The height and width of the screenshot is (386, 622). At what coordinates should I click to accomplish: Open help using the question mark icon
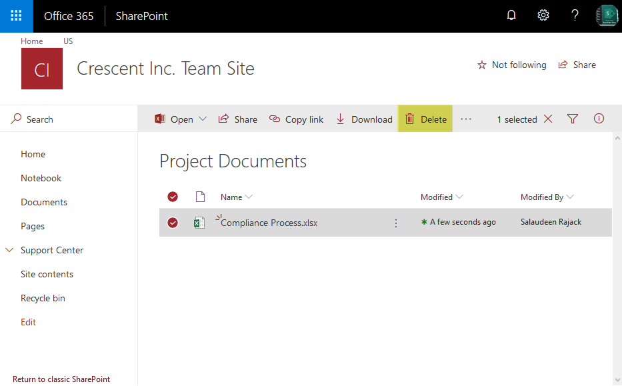(575, 15)
